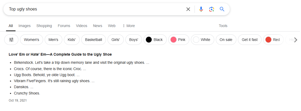This screenshot has width=301, height=111.
Task: Switch to the Web tab
Action: [112, 26]
